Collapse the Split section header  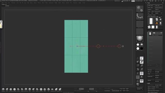[149, 83]
